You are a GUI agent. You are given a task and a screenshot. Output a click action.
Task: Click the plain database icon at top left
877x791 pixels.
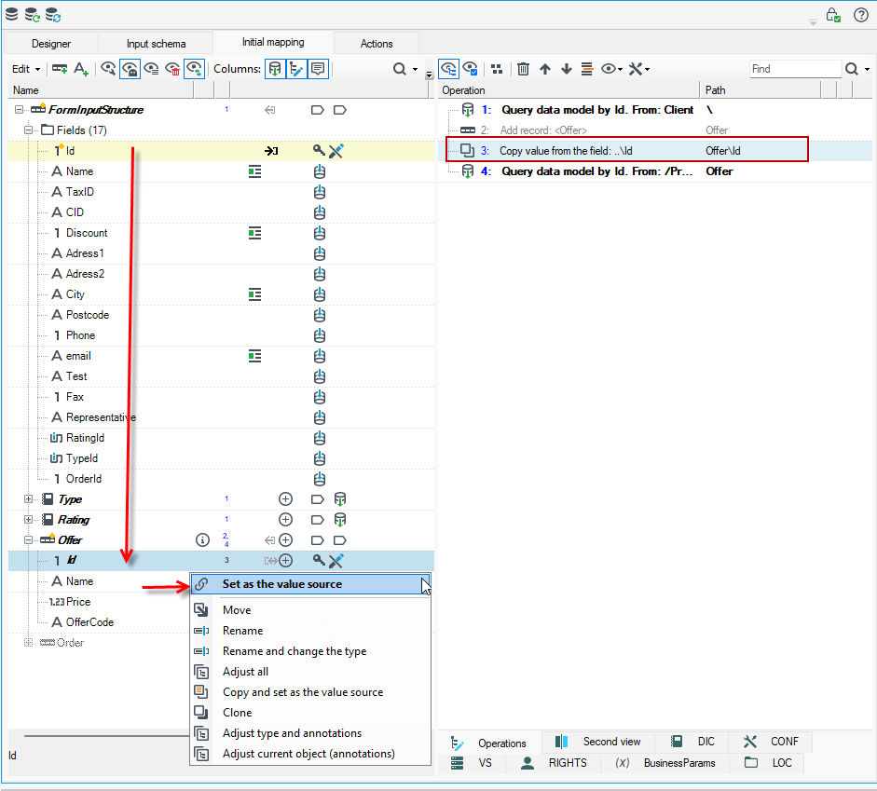pyautogui.click(x=12, y=15)
